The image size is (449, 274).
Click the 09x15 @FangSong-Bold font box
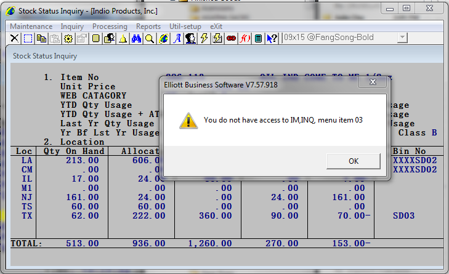(345, 37)
